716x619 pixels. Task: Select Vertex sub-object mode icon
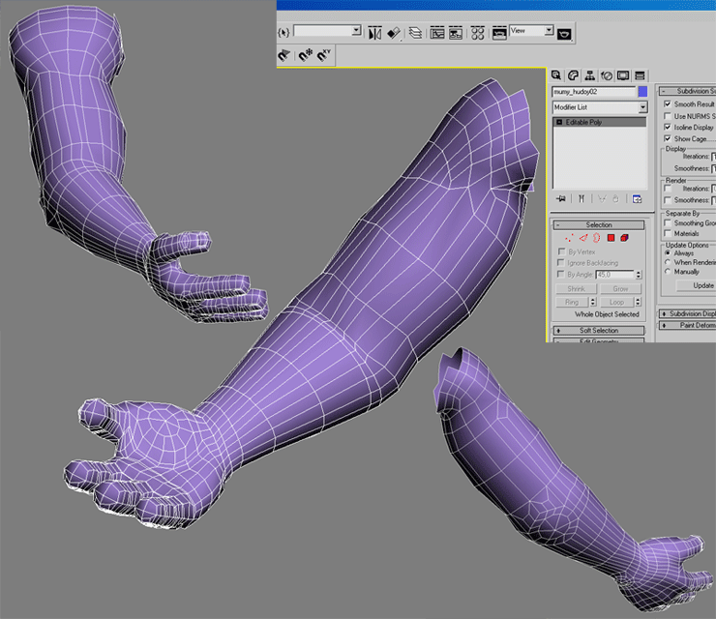point(571,237)
